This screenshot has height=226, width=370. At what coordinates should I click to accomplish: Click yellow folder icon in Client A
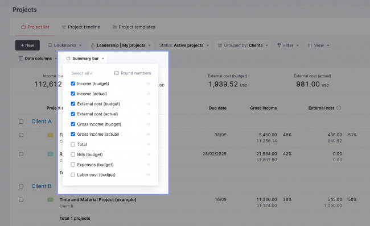pos(50,135)
